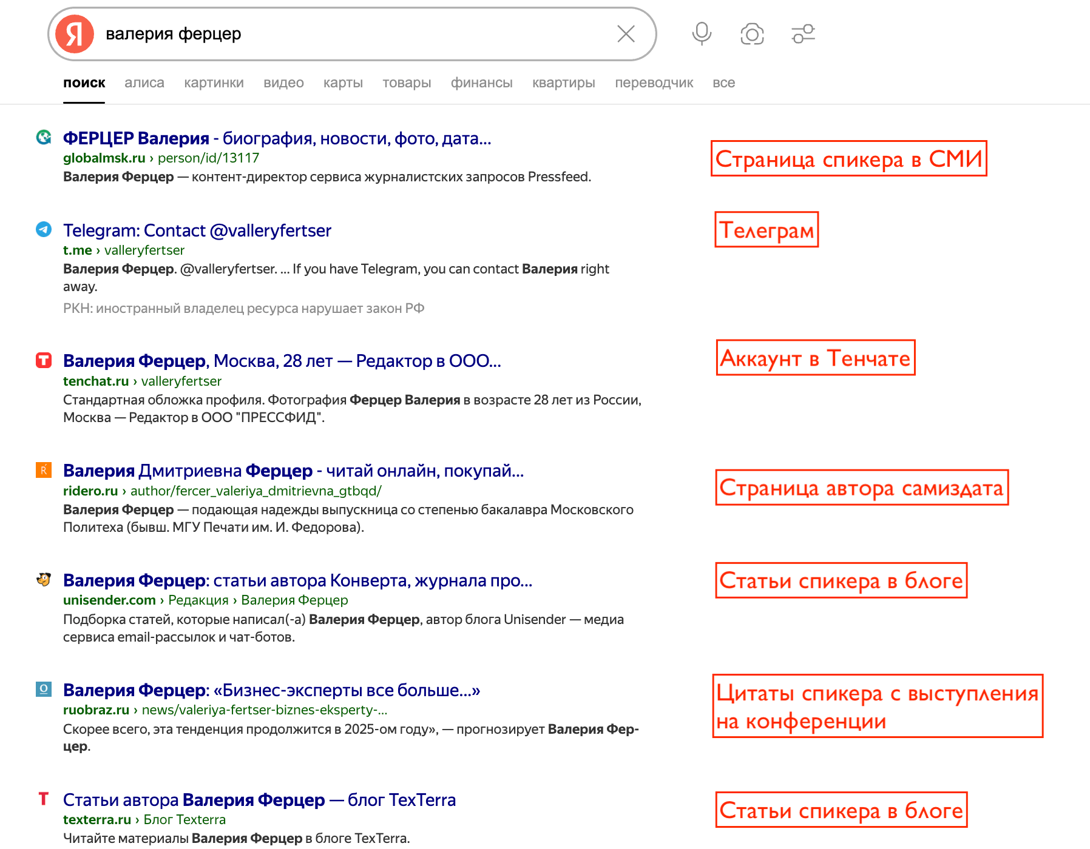This screenshot has width=1090, height=849.
Task: Click snippet about 2025-ом году прогноз
Action: [351, 737]
